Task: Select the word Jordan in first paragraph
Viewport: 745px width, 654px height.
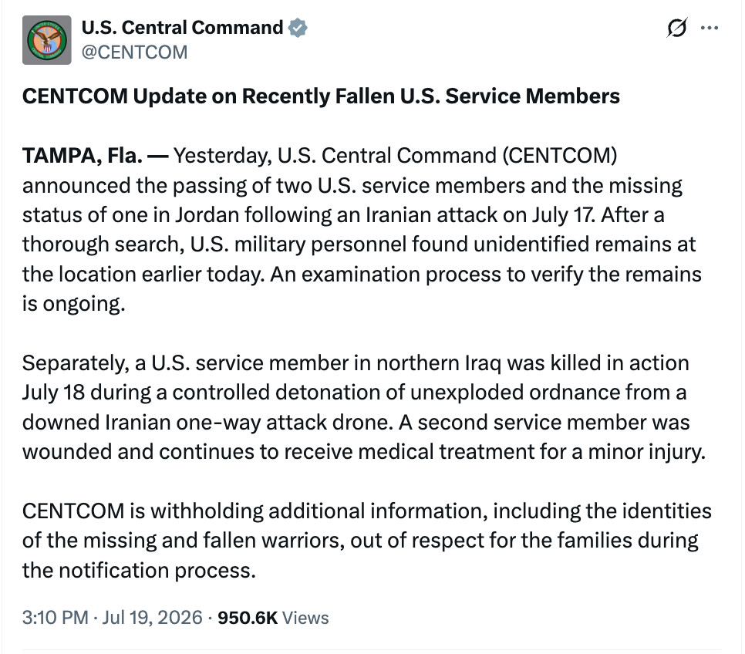Action: 207,215
